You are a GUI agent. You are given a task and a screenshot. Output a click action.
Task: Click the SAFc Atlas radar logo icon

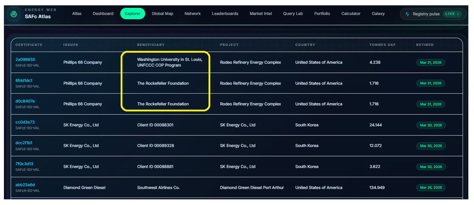pyautogui.click(x=14, y=14)
